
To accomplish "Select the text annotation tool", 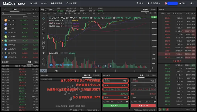I will [x=43, y=38].
